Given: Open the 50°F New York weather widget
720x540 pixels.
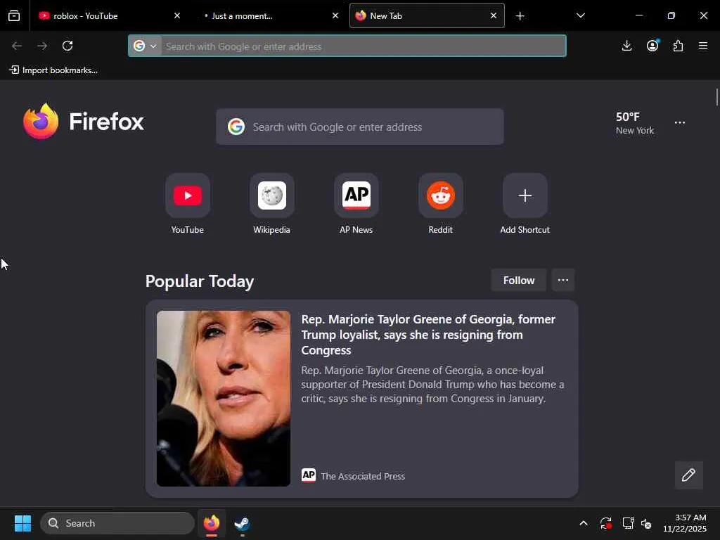Looking at the screenshot, I should tap(635, 123).
